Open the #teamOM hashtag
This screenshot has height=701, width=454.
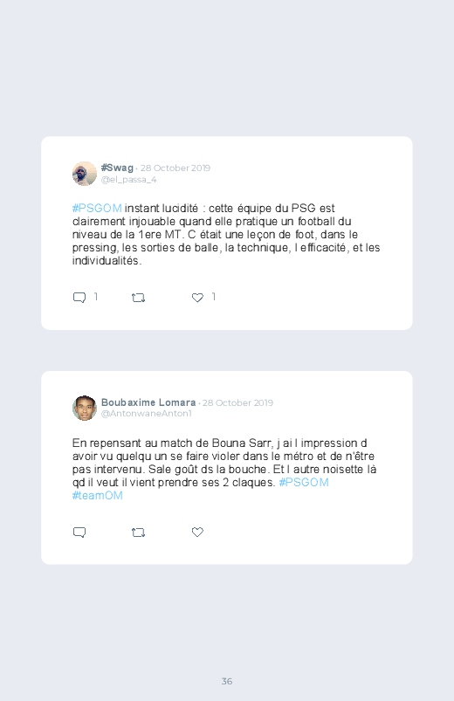point(98,495)
